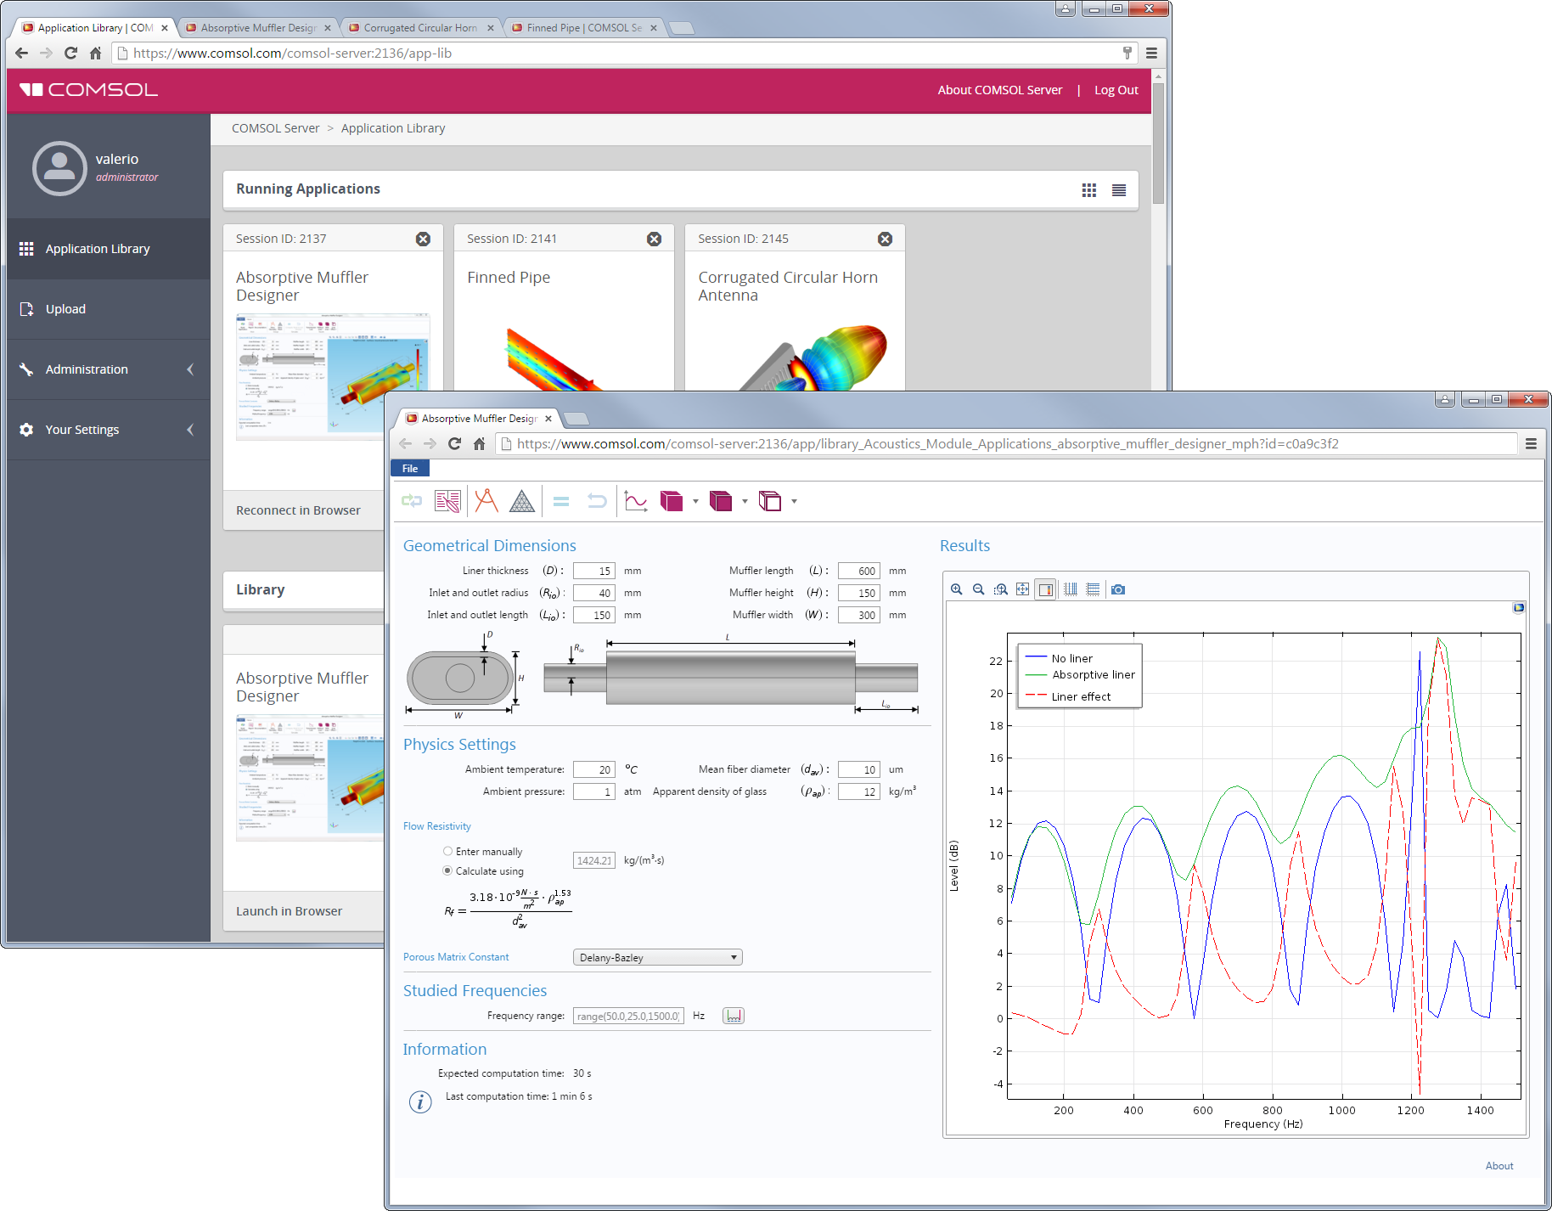Viewport: 1552px width, 1211px height.
Task: Toggle the y-axis log scale icon
Action: pos(1093,589)
